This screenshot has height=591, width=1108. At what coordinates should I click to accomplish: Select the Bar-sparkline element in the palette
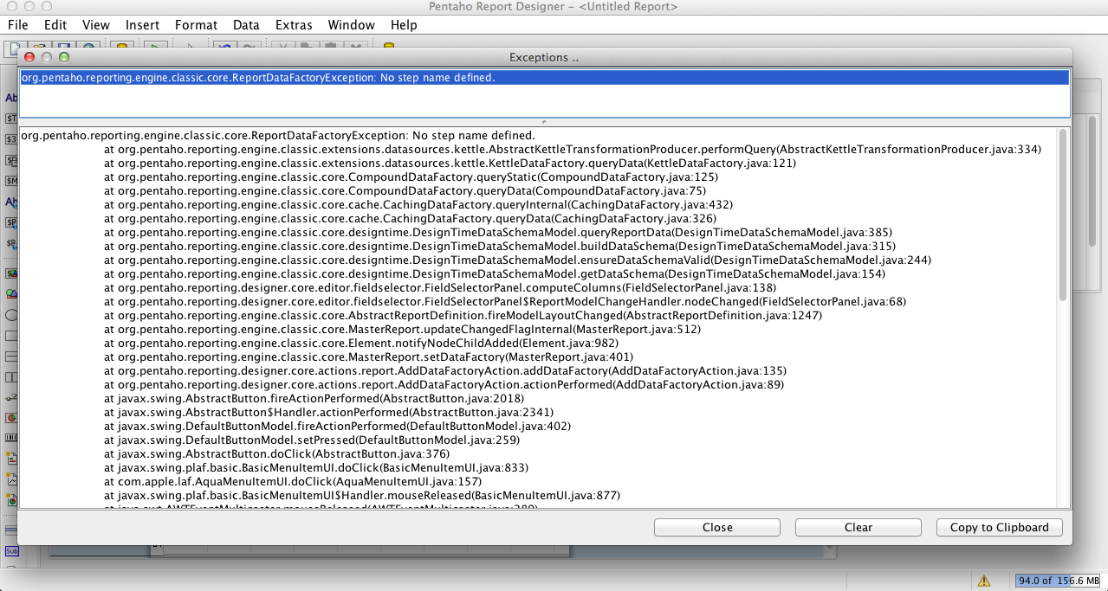pos(11,459)
